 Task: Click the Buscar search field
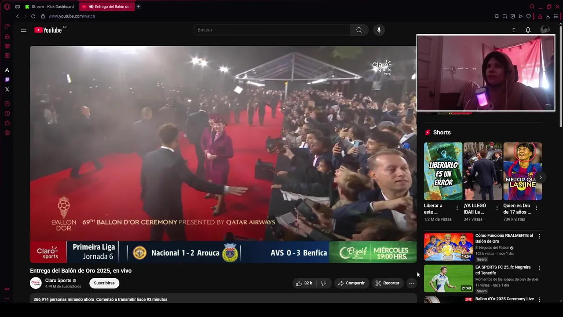click(x=271, y=30)
